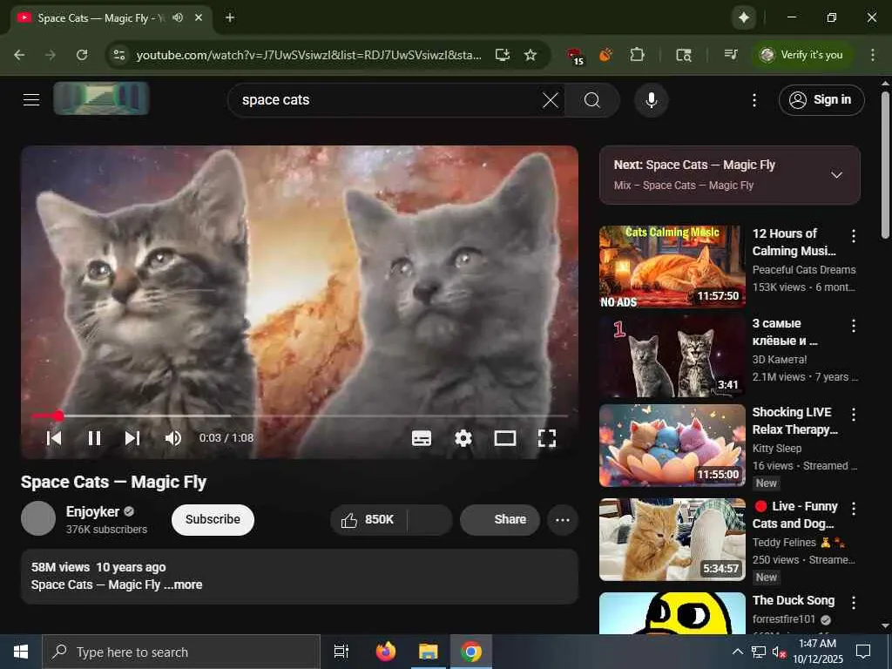Open options for 3 самые клёвые video
892x669 pixels.
pyautogui.click(x=854, y=326)
